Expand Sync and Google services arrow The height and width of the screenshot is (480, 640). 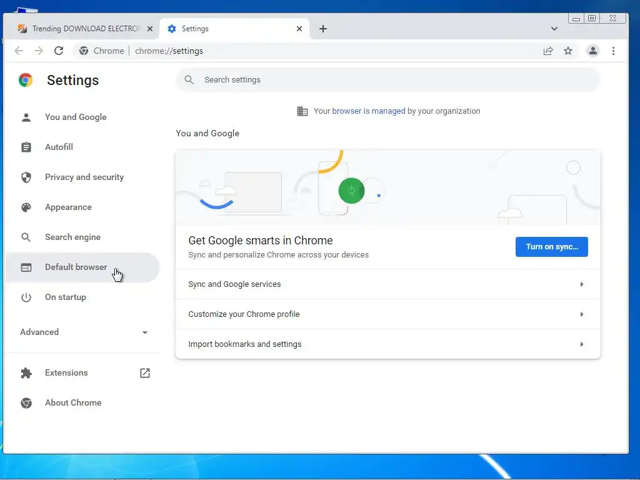(582, 284)
